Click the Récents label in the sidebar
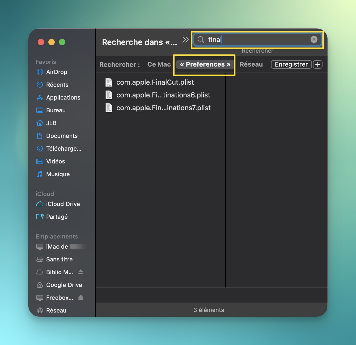The image size is (356, 345). (57, 85)
